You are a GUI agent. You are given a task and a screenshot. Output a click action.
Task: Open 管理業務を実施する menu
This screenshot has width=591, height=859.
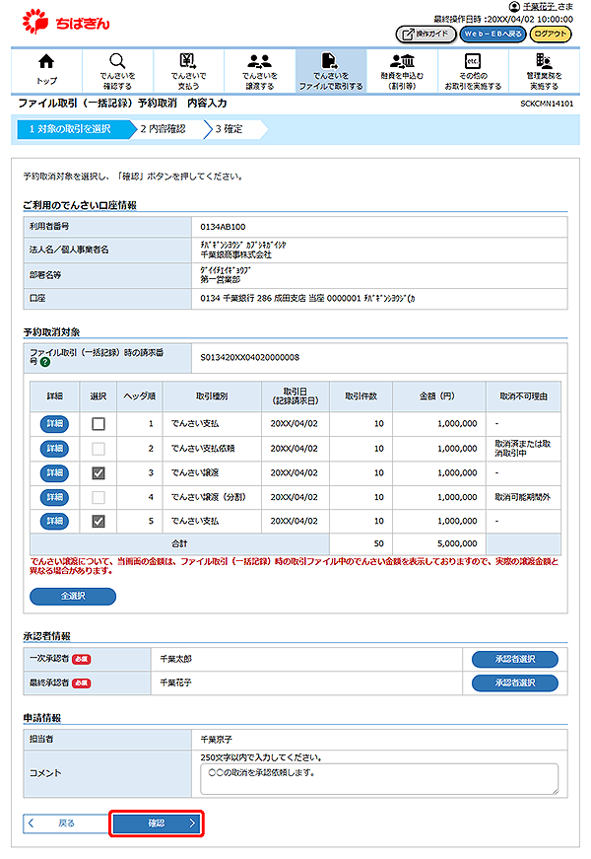point(544,71)
